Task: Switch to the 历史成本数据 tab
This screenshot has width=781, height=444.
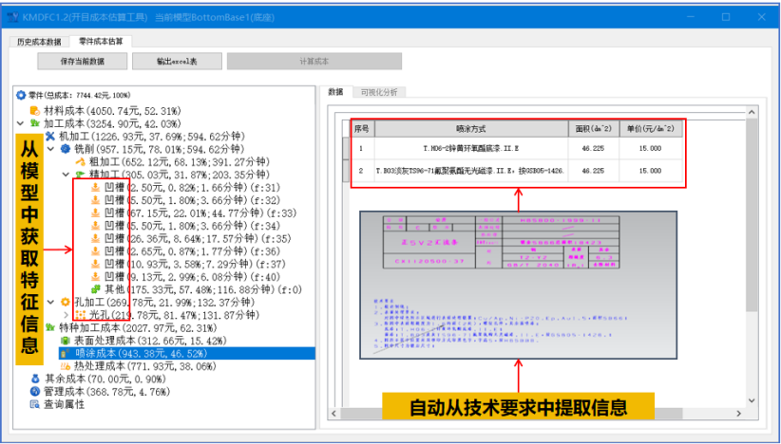Action: 39,42
